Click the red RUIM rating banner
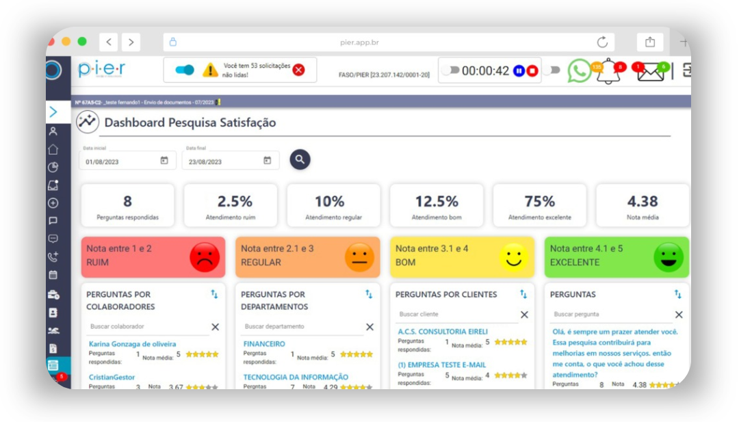The height and width of the screenshot is (422, 739). point(153,257)
